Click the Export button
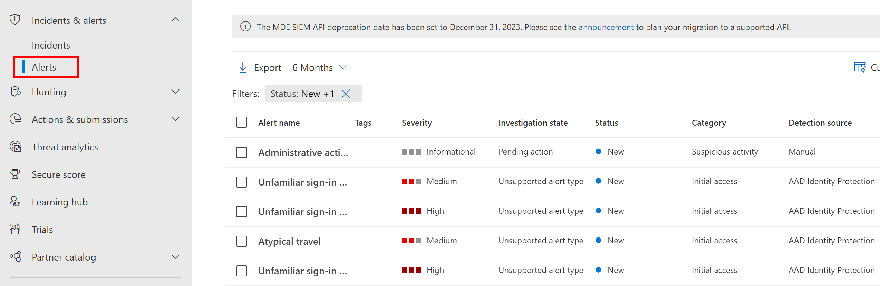The width and height of the screenshot is (880, 286). (x=260, y=67)
